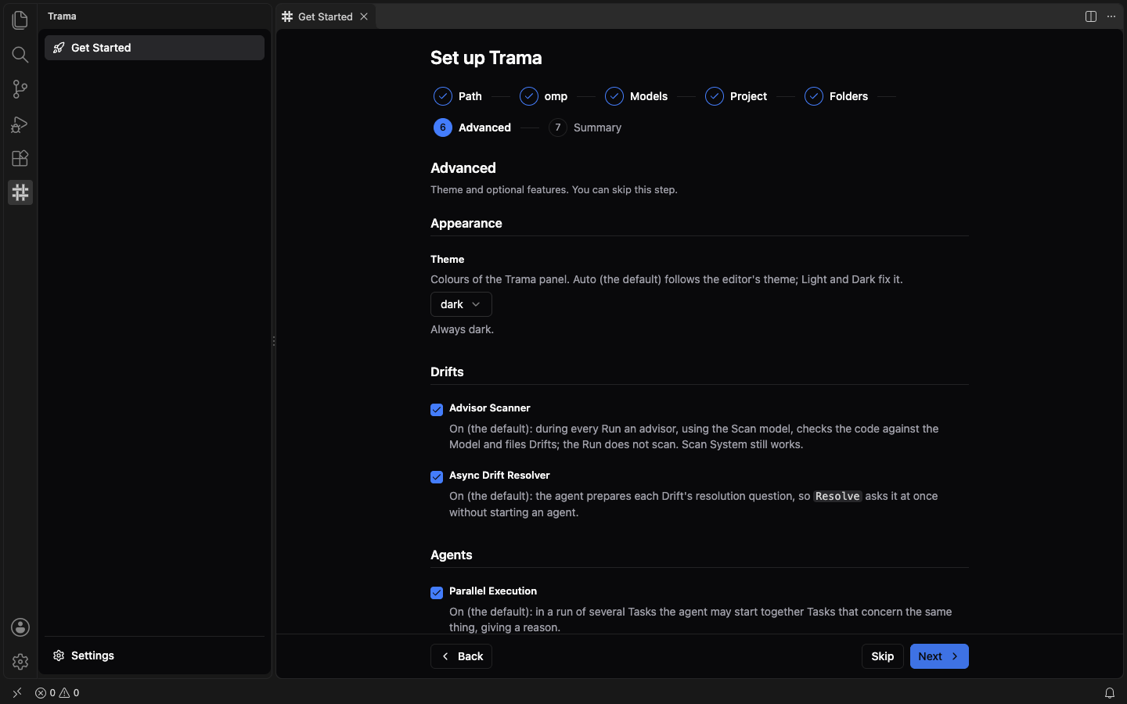Open the editor More Actions ellipsis

point(1111,16)
